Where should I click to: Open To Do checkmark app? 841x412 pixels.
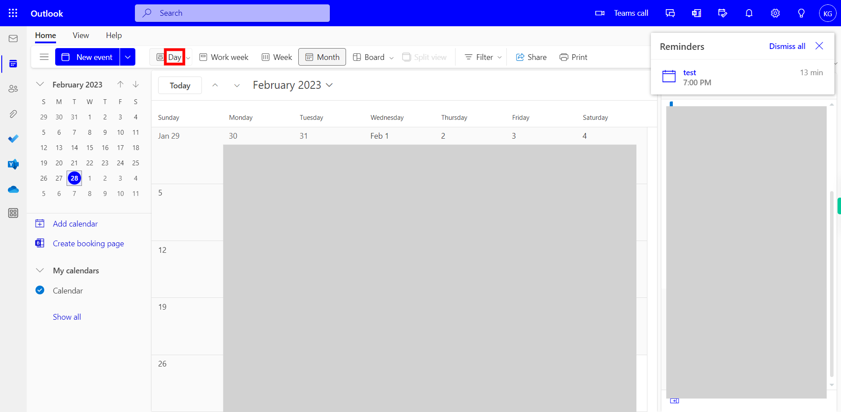(13, 139)
